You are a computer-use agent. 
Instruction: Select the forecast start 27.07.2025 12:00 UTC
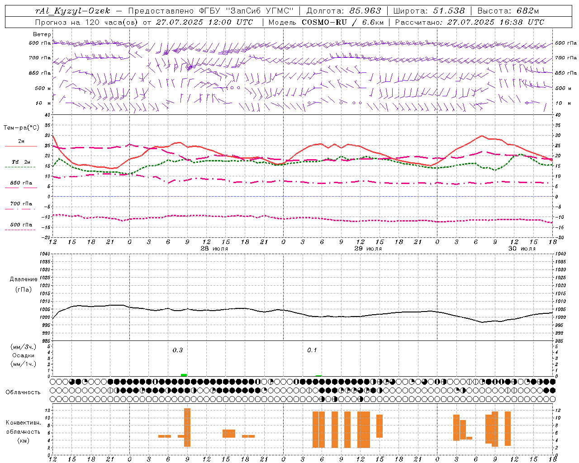coord(204,22)
